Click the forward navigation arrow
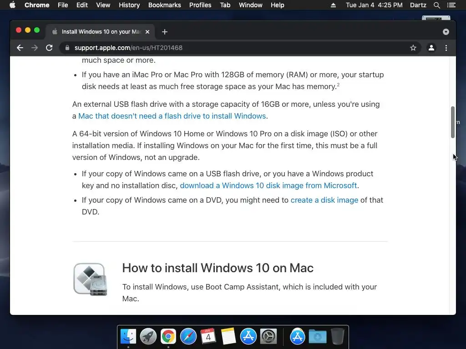Viewport: 466px width, 349px height. (35, 48)
